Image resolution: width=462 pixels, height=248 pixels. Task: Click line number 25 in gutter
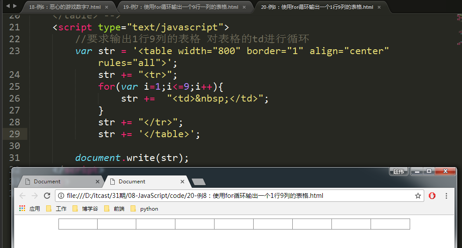click(x=15, y=86)
